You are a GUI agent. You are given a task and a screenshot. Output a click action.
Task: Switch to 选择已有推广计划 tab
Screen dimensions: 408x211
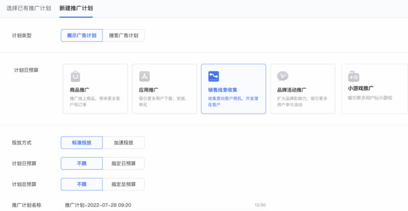pyautogui.click(x=29, y=8)
